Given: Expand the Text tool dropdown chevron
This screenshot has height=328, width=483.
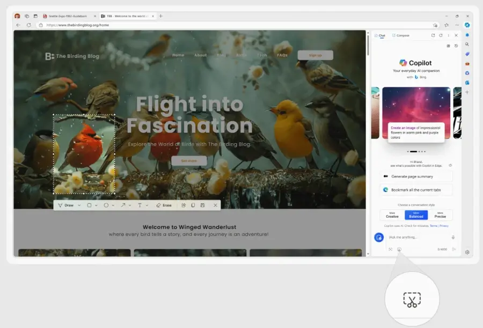Looking at the screenshot, I should pyautogui.click(x=147, y=205).
